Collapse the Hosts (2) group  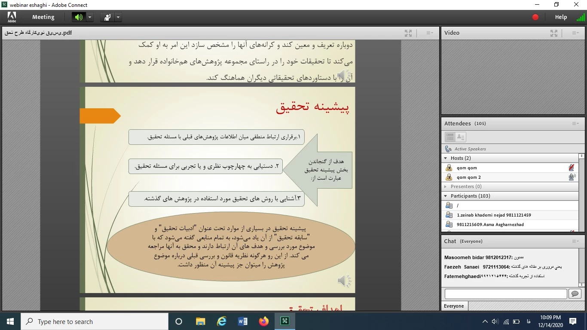point(446,158)
